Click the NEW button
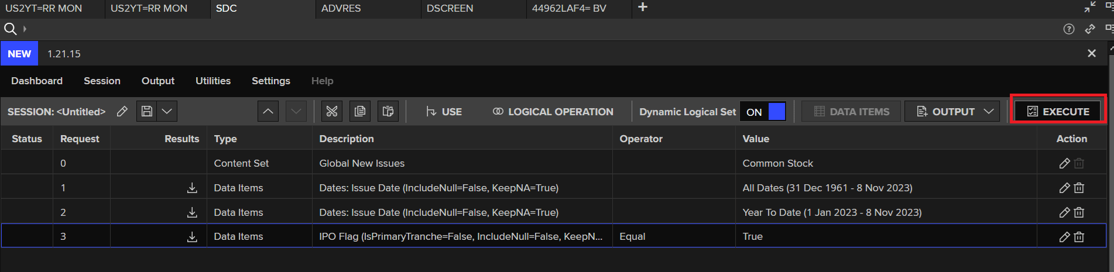 pos(19,54)
